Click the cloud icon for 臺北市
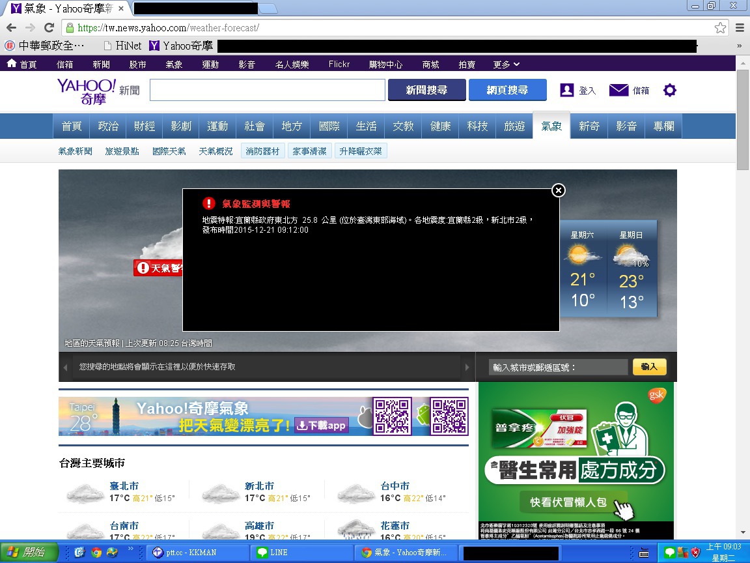Image resolution: width=750 pixels, height=563 pixels. (x=85, y=493)
